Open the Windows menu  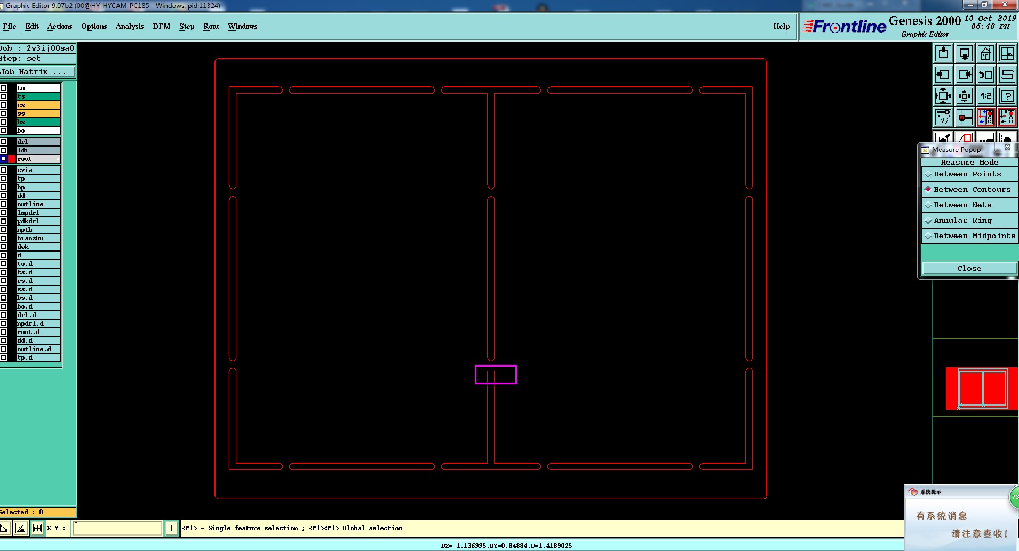click(243, 26)
